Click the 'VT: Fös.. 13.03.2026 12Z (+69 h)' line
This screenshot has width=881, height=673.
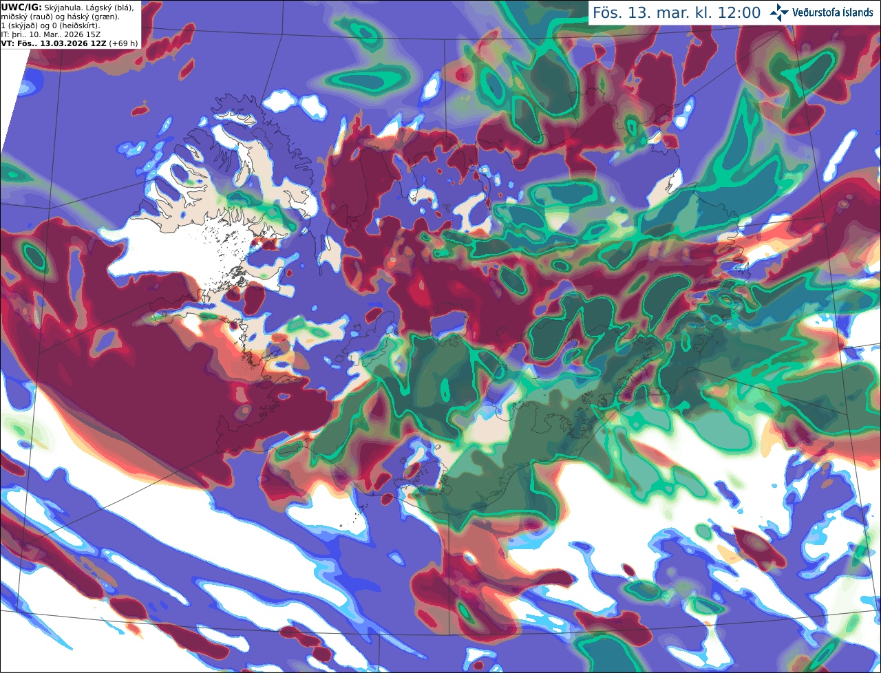[70, 43]
